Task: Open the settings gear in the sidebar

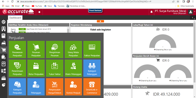Action: [4, 22]
